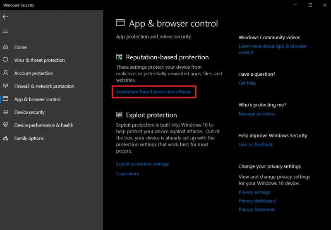Click the Device security laptop icon
Screen dimensions: 331x230
click(6, 112)
